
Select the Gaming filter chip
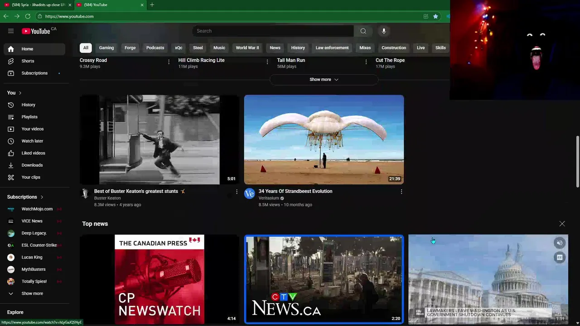(x=106, y=48)
